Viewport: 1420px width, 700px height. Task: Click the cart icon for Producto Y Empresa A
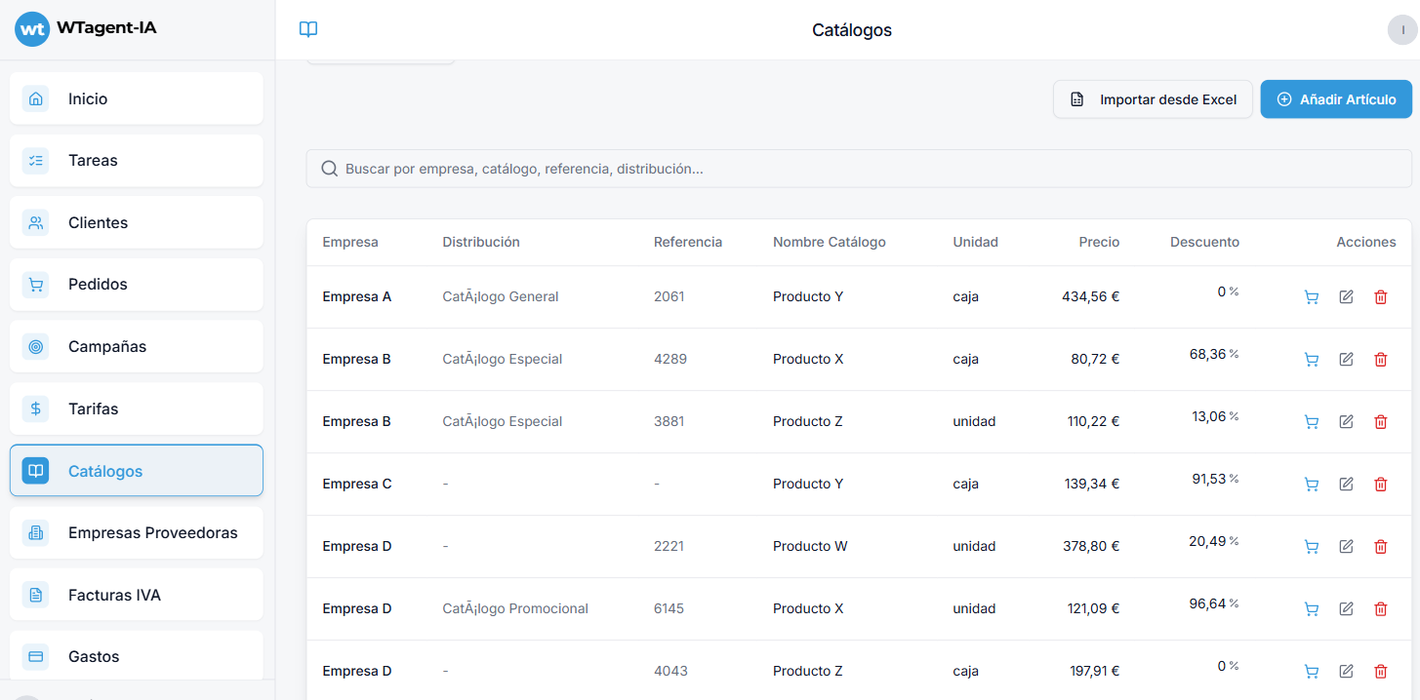[1311, 297]
